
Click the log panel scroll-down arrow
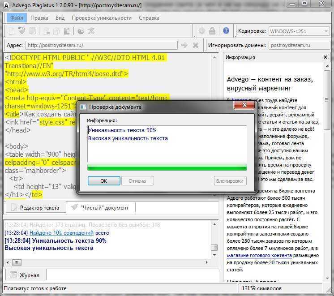[x=214, y=255]
